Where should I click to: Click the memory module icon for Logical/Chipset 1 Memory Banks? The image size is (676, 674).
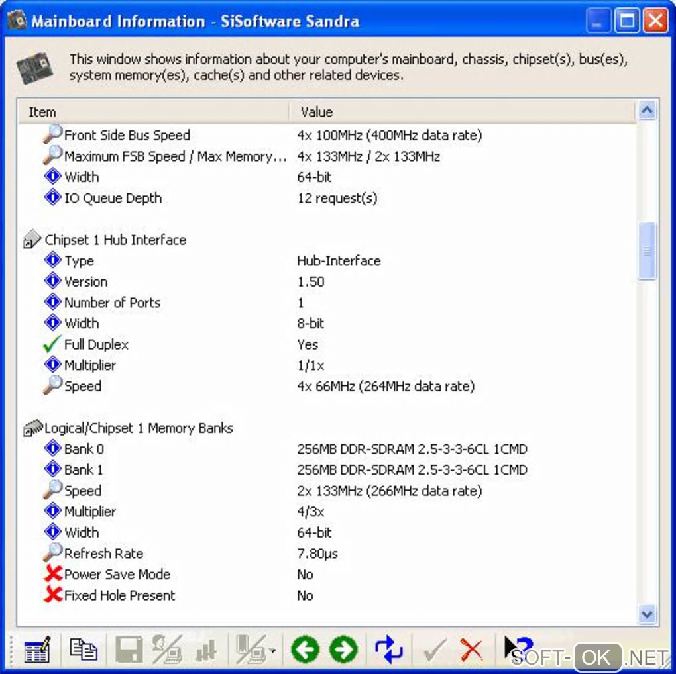click(x=32, y=428)
